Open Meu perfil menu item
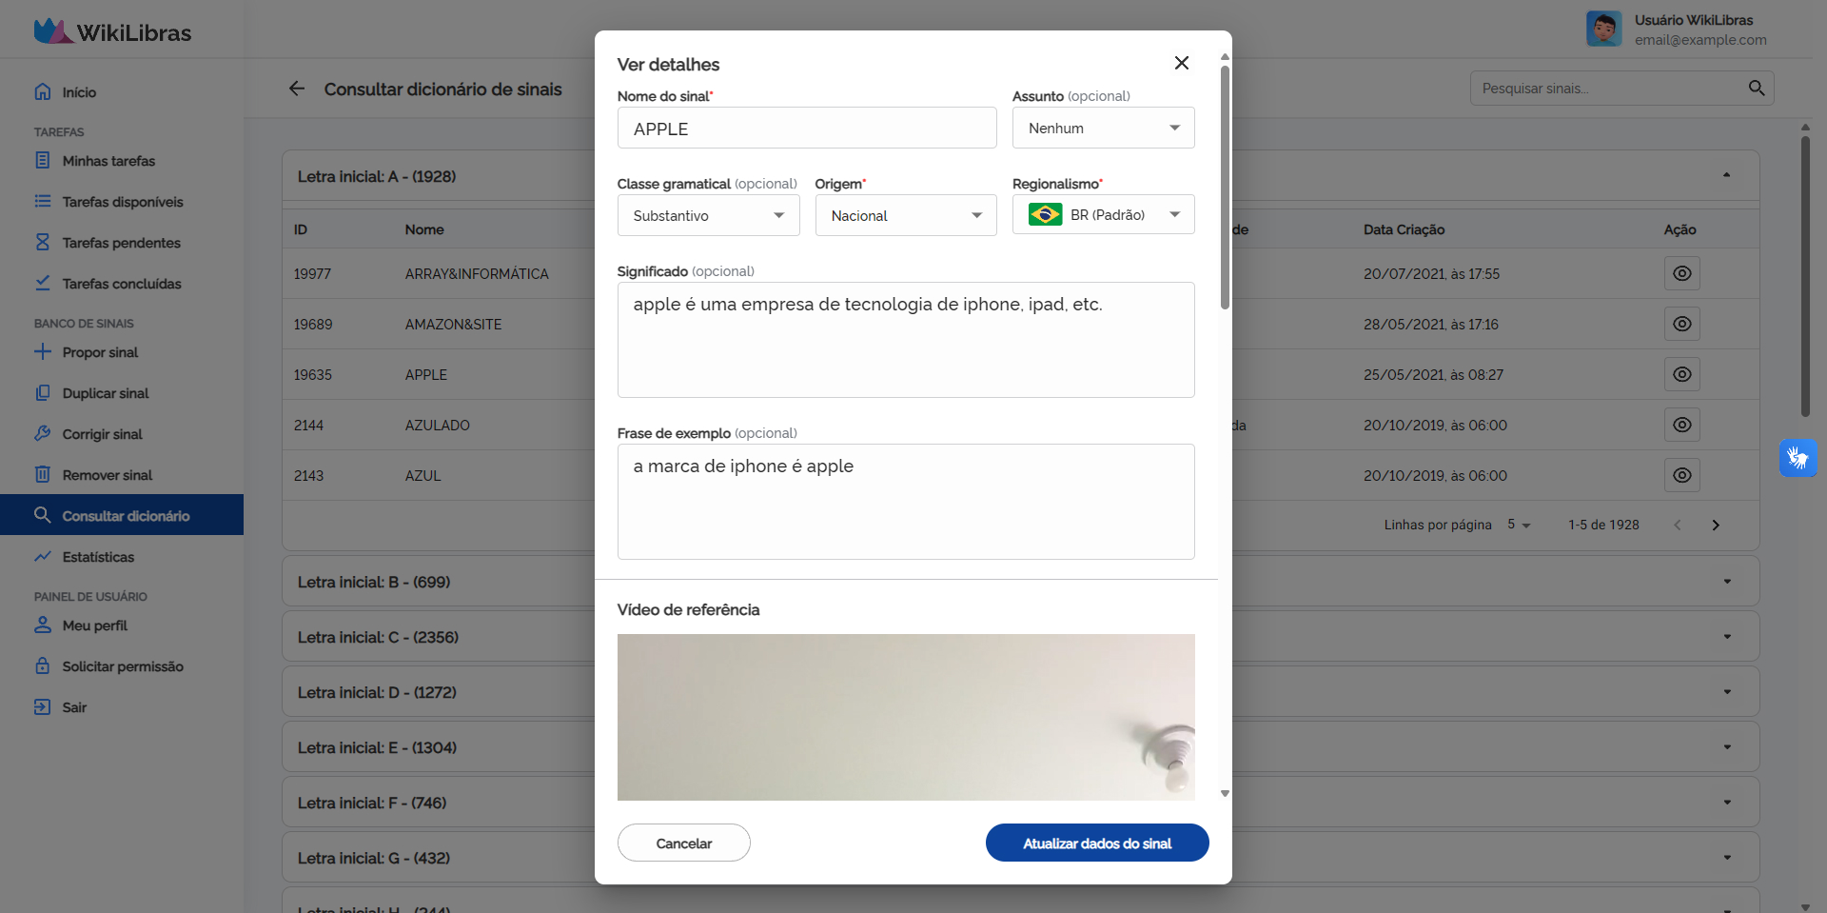This screenshot has height=913, width=1827. click(122, 625)
